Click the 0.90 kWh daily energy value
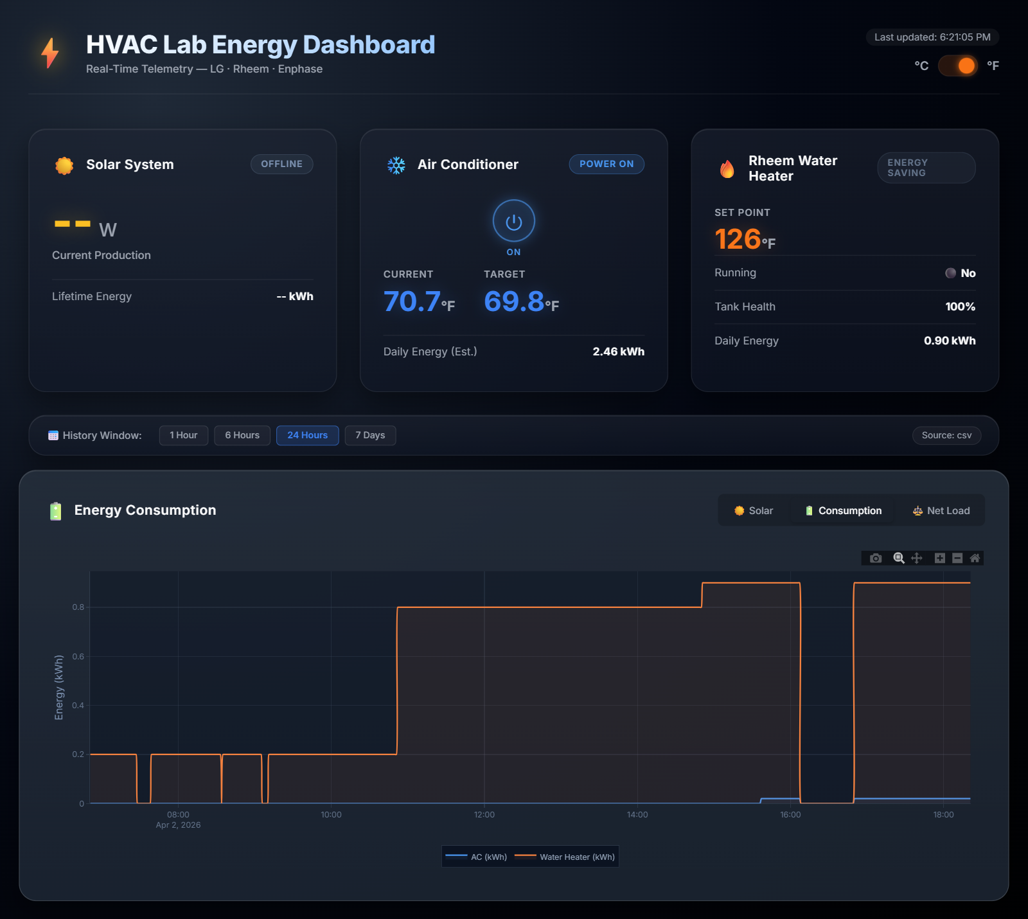This screenshot has width=1028, height=919. (x=950, y=341)
